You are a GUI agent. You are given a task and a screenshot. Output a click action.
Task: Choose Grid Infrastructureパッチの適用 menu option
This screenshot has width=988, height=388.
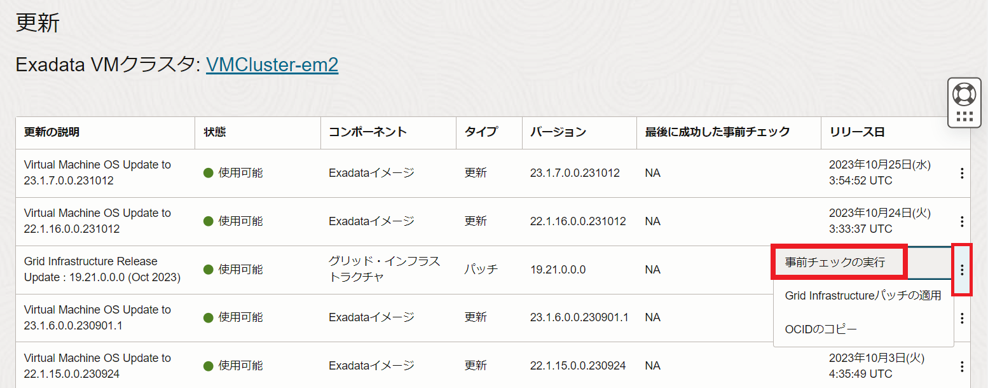point(863,296)
